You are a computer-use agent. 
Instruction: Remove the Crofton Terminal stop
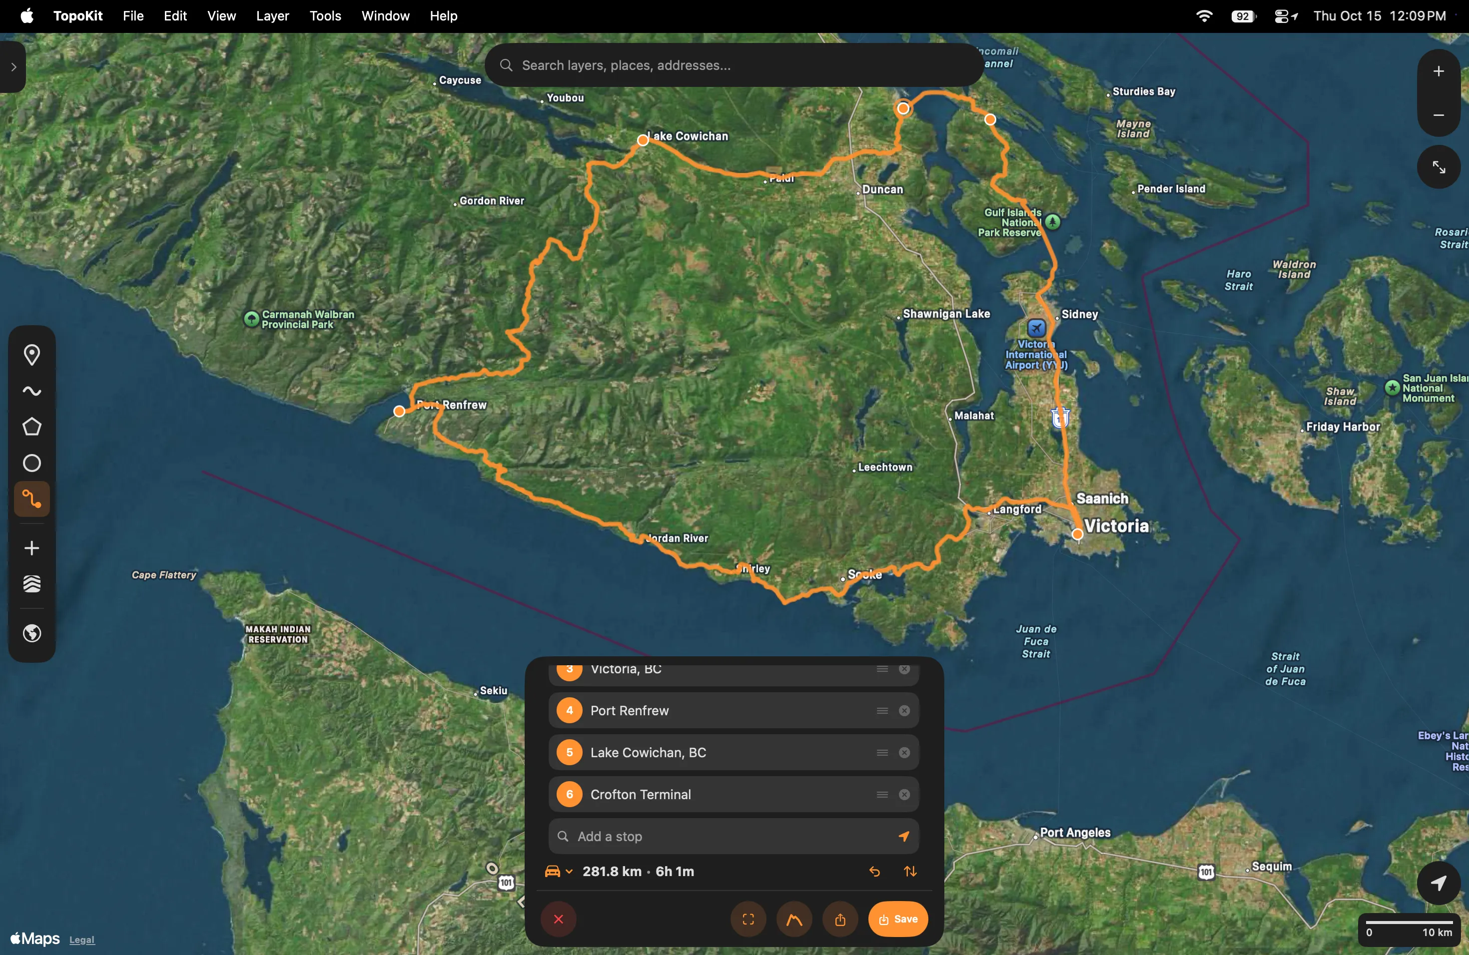point(904,795)
